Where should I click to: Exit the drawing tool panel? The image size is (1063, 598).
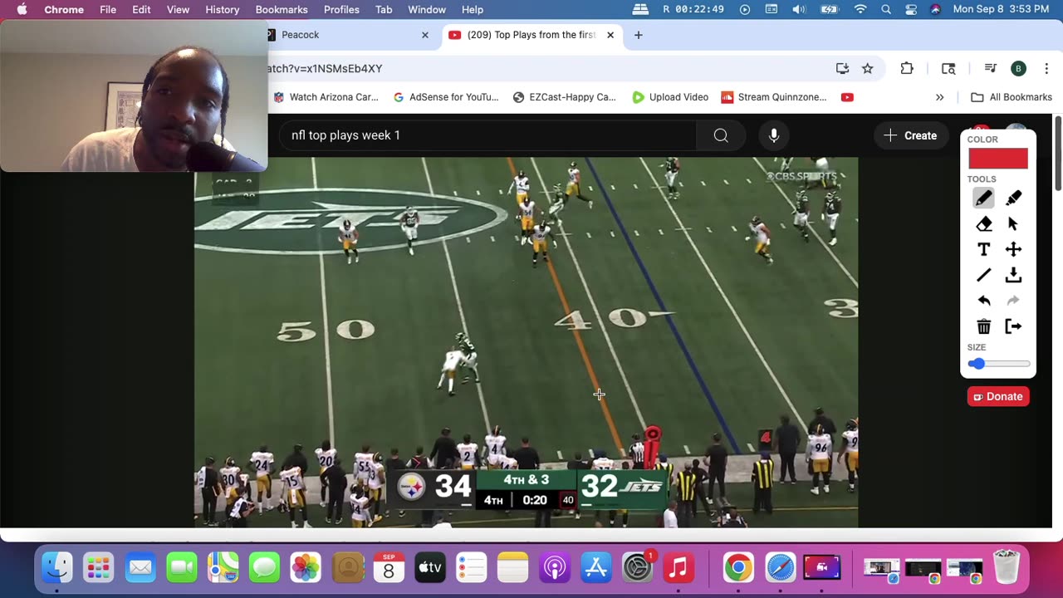coord(1013,326)
